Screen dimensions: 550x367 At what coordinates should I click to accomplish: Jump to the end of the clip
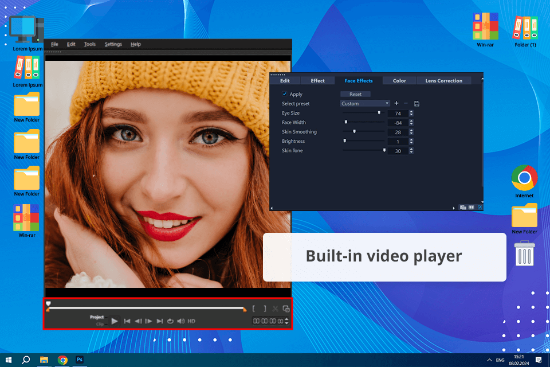[x=160, y=321]
